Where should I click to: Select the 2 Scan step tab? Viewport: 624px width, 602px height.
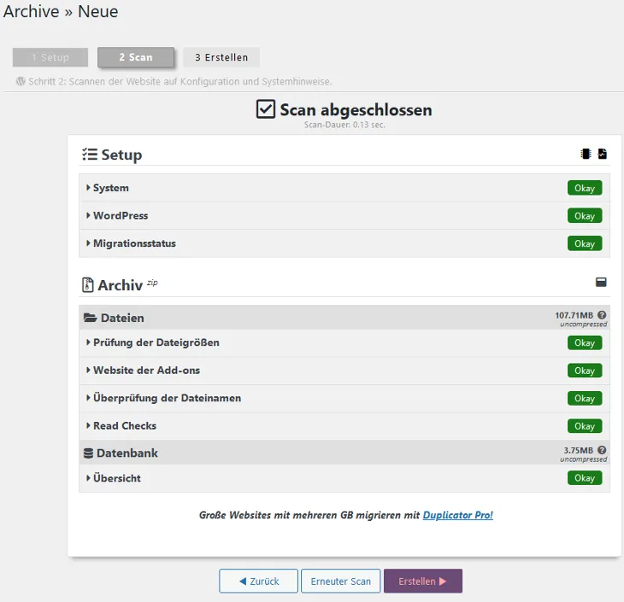[136, 57]
